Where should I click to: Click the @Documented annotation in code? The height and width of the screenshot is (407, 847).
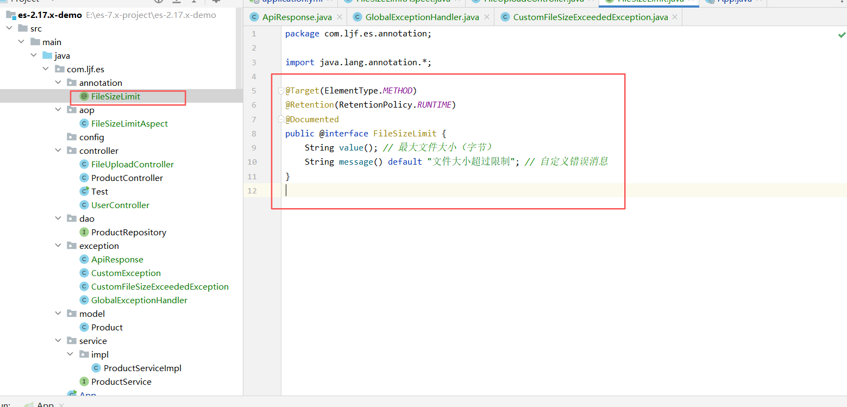(x=312, y=120)
